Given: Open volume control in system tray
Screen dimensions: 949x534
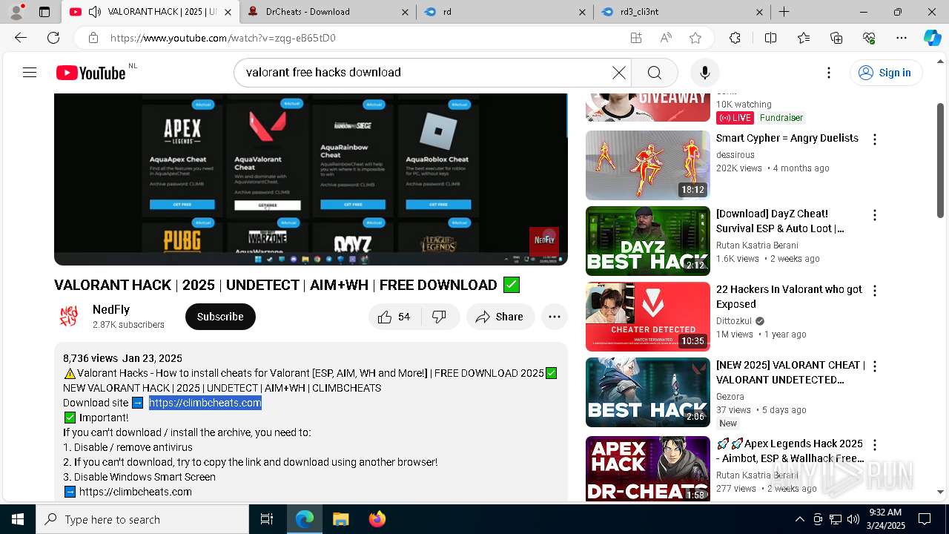Looking at the screenshot, I should (x=853, y=519).
